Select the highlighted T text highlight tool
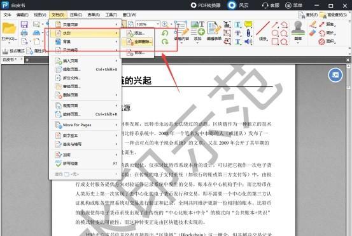352x236 pixels. click(237, 24)
